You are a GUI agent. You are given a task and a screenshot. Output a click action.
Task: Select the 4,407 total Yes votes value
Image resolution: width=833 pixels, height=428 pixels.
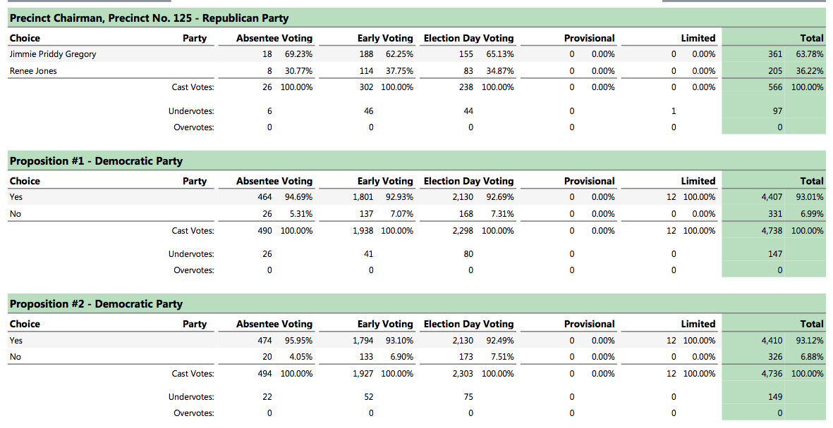pyautogui.click(x=771, y=197)
